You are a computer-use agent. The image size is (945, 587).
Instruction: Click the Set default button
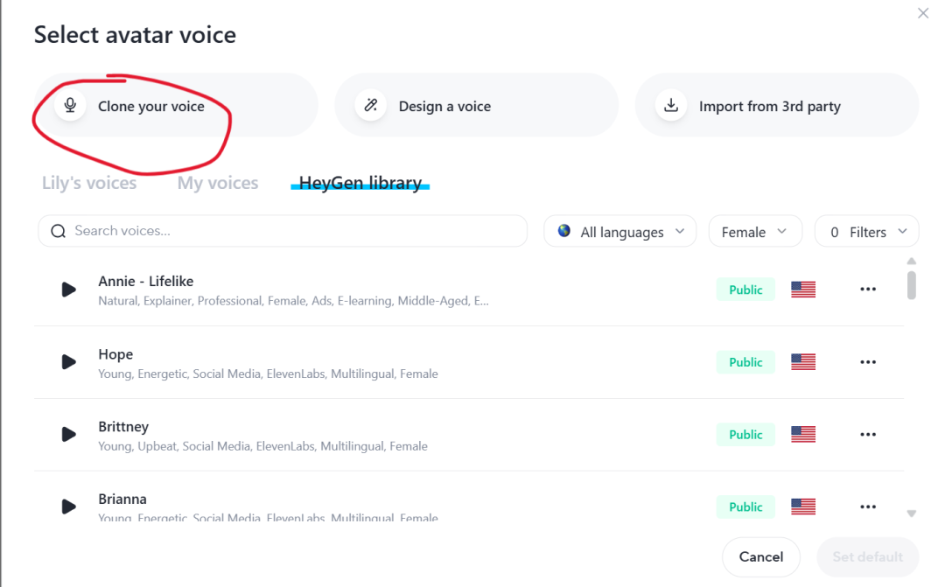(x=868, y=557)
